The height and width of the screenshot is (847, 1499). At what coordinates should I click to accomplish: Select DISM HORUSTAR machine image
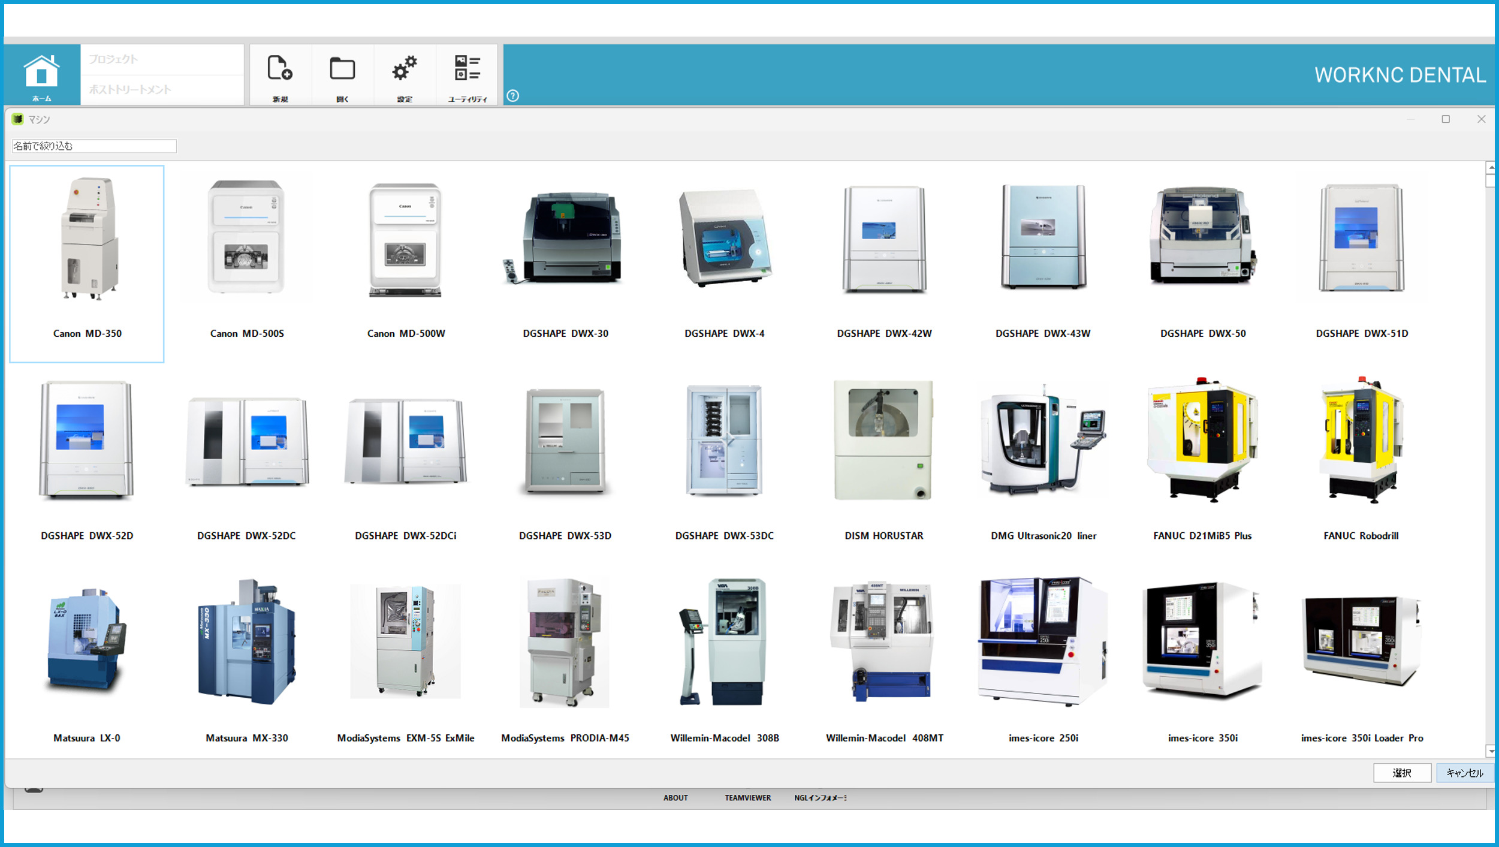tap(884, 440)
